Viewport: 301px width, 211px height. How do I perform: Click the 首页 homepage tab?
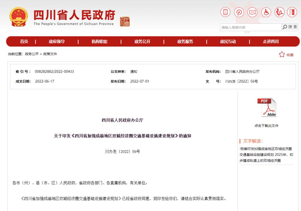tap(24, 41)
